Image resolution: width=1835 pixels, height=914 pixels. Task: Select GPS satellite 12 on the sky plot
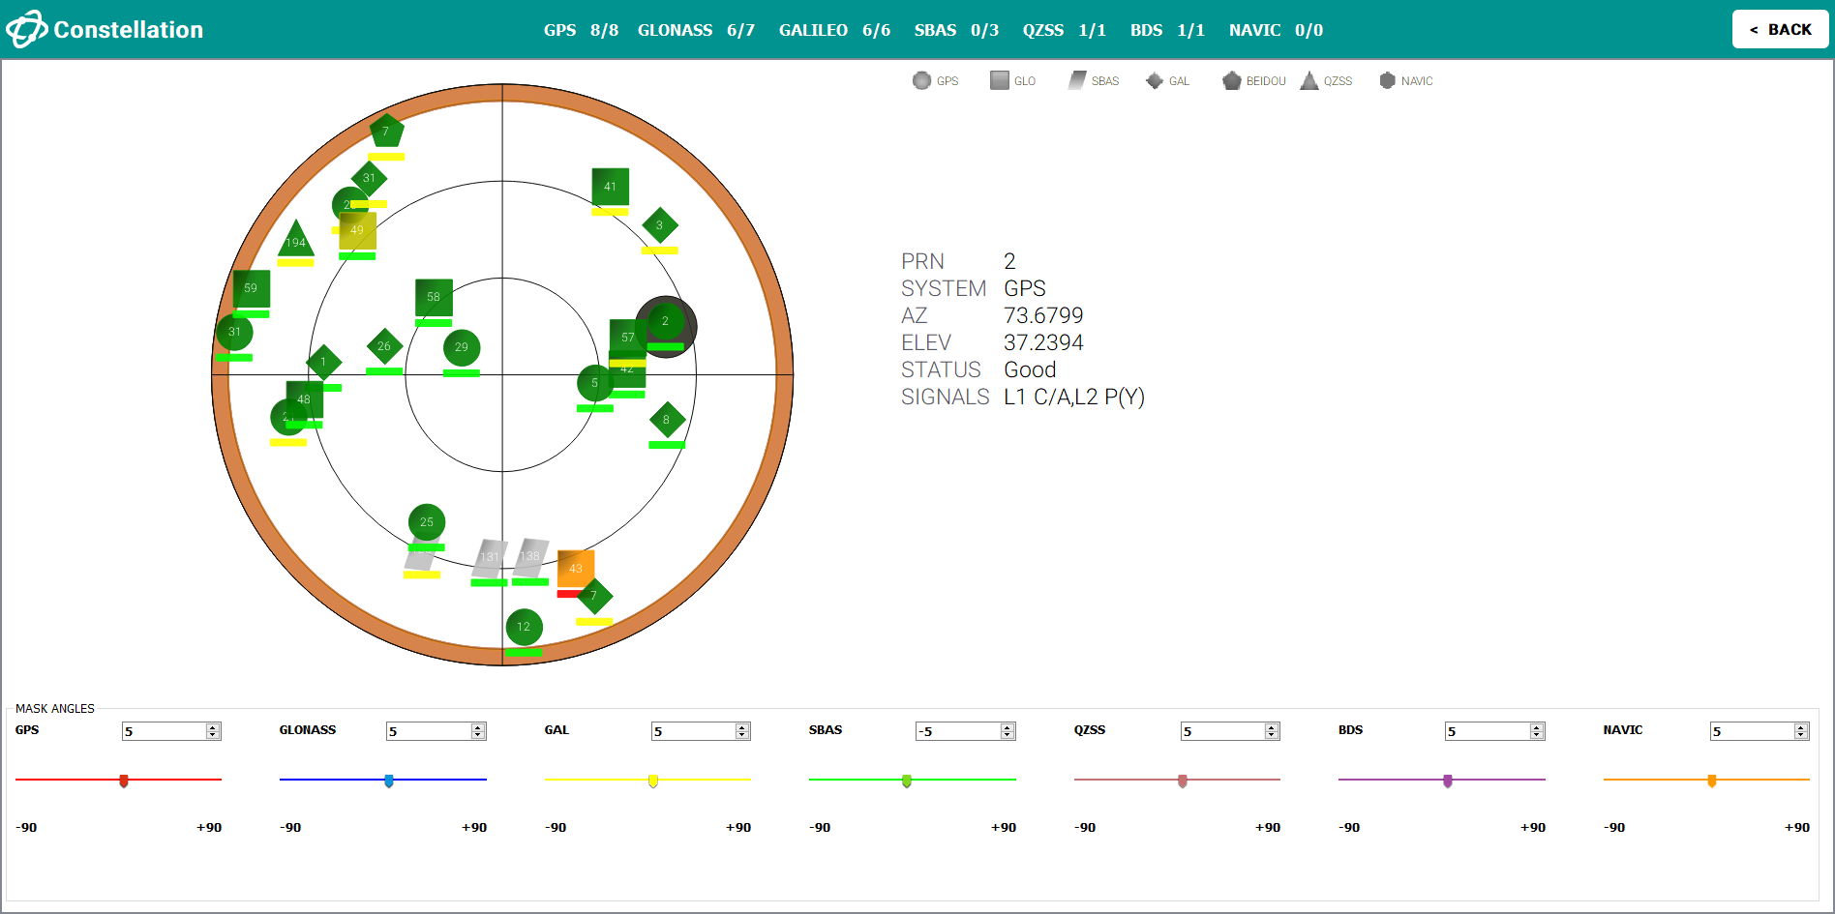coord(524,627)
